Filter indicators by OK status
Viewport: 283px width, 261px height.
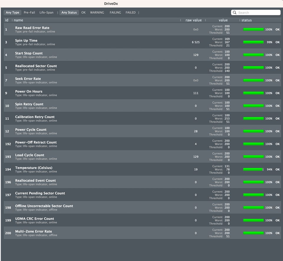coord(83,12)
